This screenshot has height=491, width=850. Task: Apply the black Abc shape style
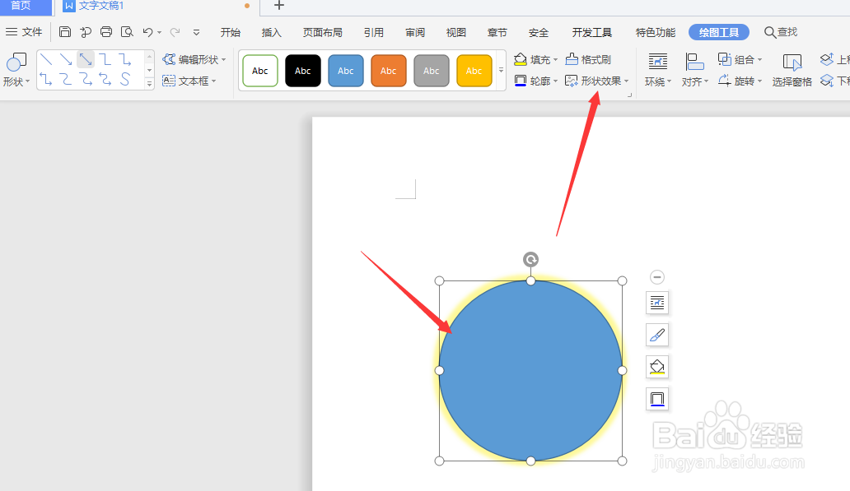303,71
